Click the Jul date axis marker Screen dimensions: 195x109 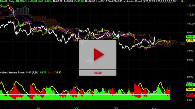pyautogui.click(x=39, y=108)
